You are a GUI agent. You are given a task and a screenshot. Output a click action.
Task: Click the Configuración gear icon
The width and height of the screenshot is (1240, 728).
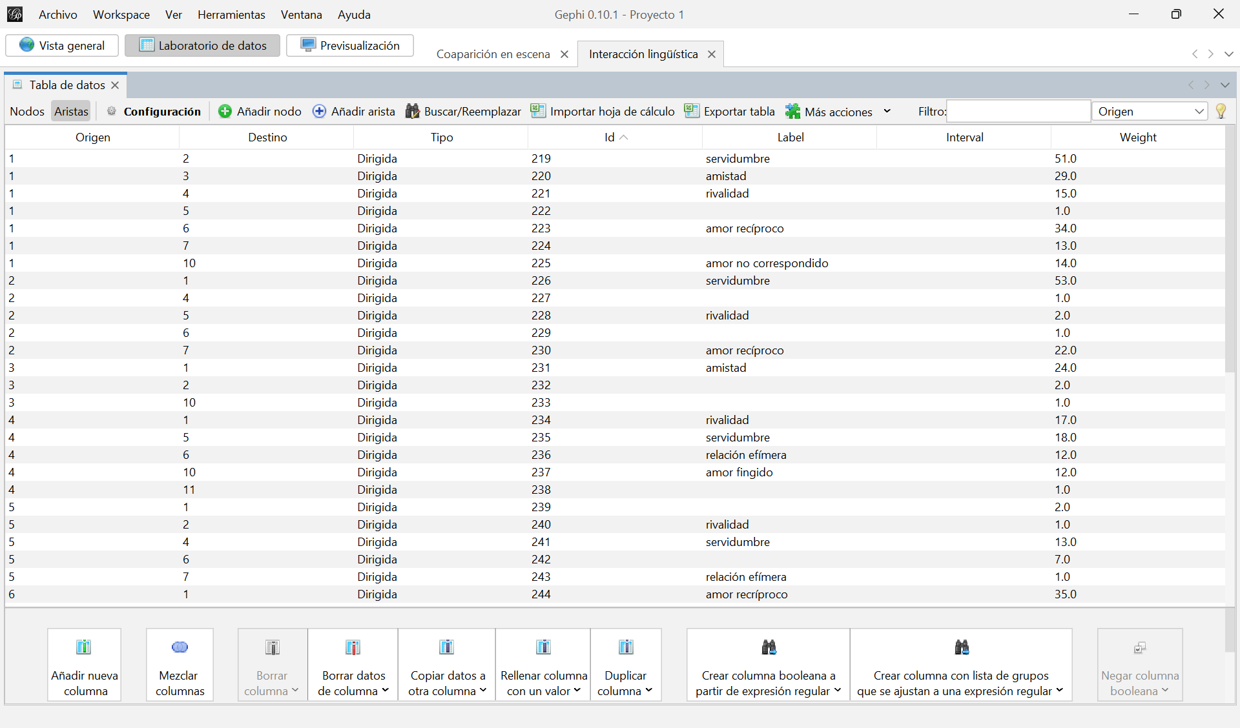coord(112,111)
